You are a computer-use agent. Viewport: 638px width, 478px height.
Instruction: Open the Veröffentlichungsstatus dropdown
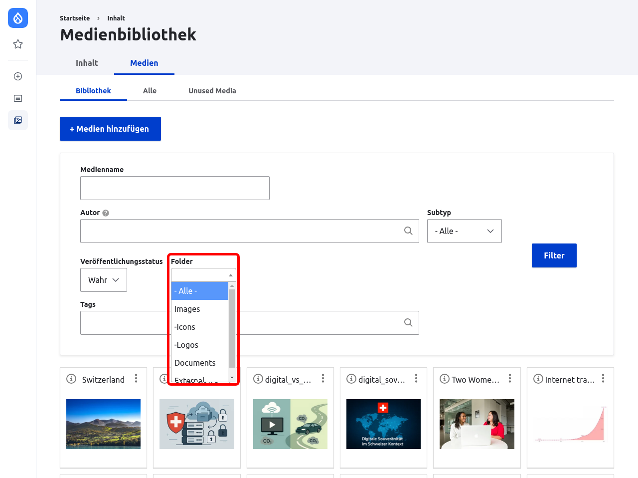click(x=104, y=280)
